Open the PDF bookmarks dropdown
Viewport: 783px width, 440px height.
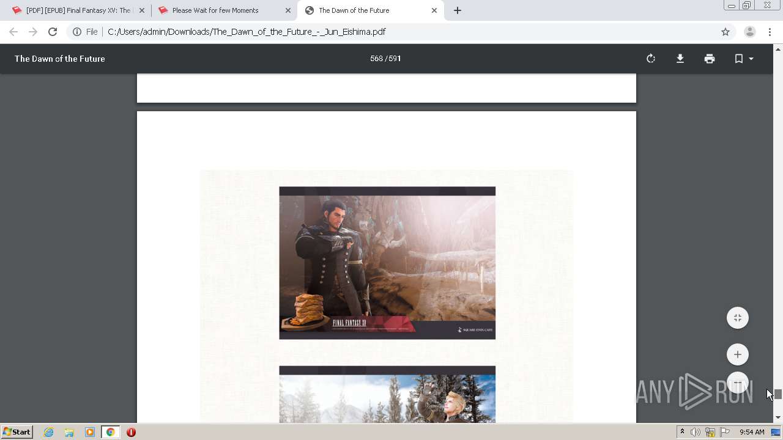[x=744, y=59]
